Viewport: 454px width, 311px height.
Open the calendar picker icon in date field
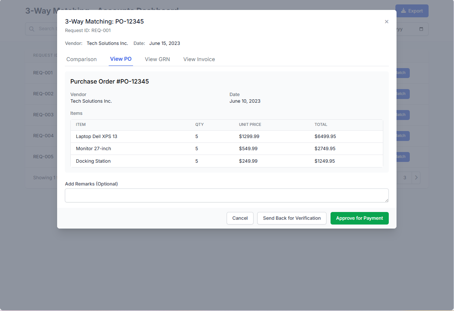[x=421, y=29]
